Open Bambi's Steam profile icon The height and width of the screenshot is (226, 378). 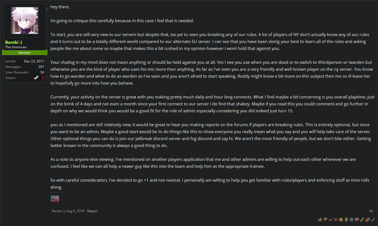(x=36, y=78)
